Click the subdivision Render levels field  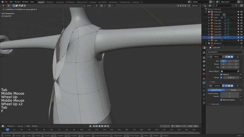[230, 96]
